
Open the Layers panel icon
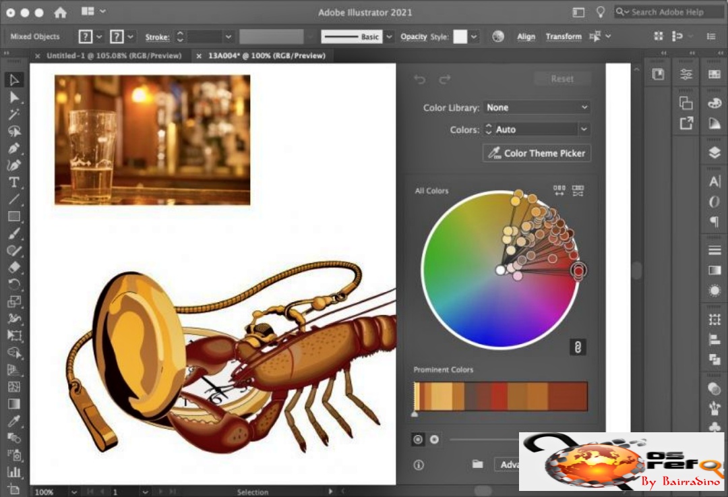point(715,152)
